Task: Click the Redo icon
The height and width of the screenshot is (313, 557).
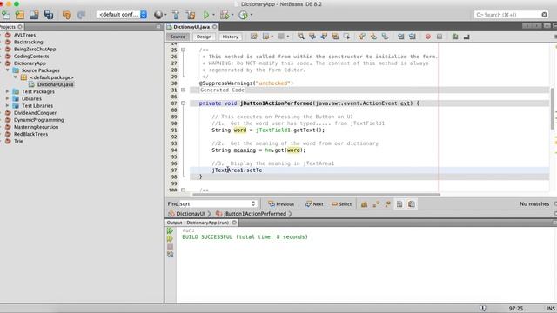Action: (81, 15)
